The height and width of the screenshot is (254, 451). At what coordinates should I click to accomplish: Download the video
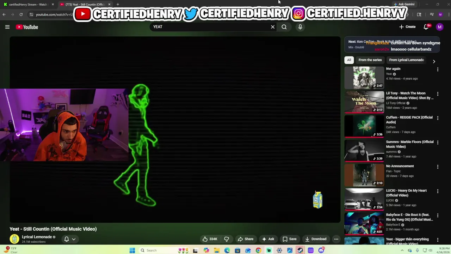(x=316, y=239)
